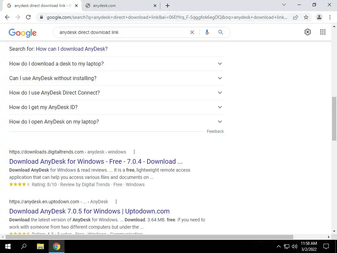Image resolution: width=337 pixels, height=253 pixels.
Task: Open options for the uptodown result
Action: coord(116,202)
